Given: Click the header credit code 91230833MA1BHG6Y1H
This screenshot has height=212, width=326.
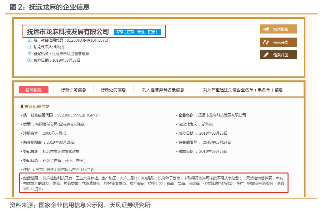Looking at the screenshot, I should click(x=88, y=40).
